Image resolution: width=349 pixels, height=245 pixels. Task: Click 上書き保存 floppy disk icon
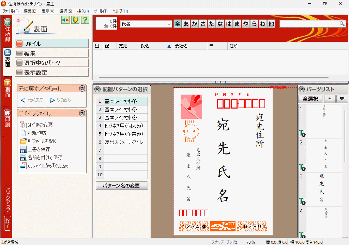(23, 149)
